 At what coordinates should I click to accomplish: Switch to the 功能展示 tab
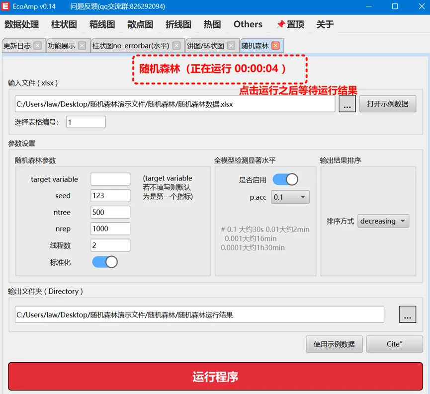[x=62, y=46]
